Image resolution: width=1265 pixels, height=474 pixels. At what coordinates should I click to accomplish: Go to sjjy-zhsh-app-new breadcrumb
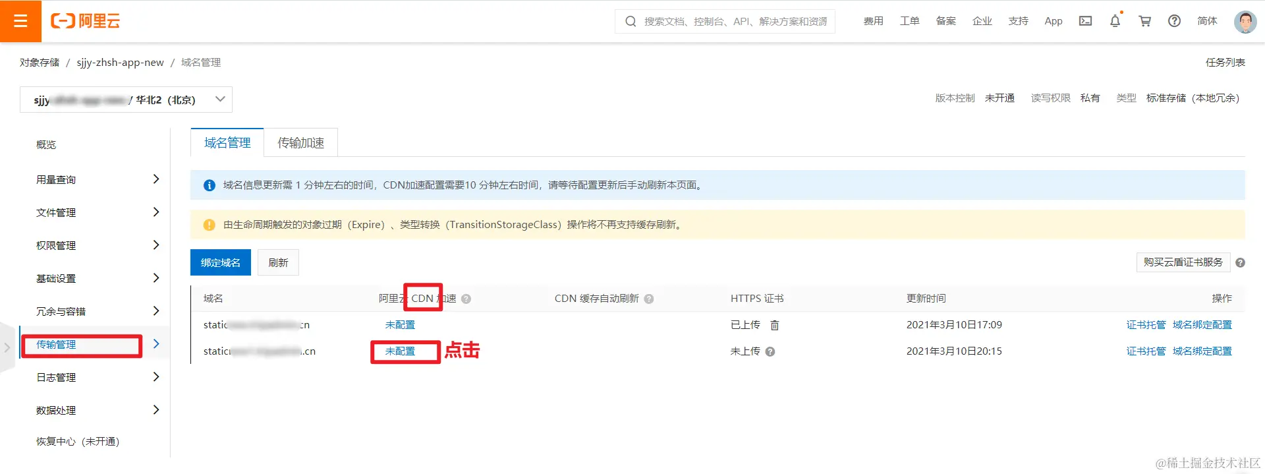(120, 62)
